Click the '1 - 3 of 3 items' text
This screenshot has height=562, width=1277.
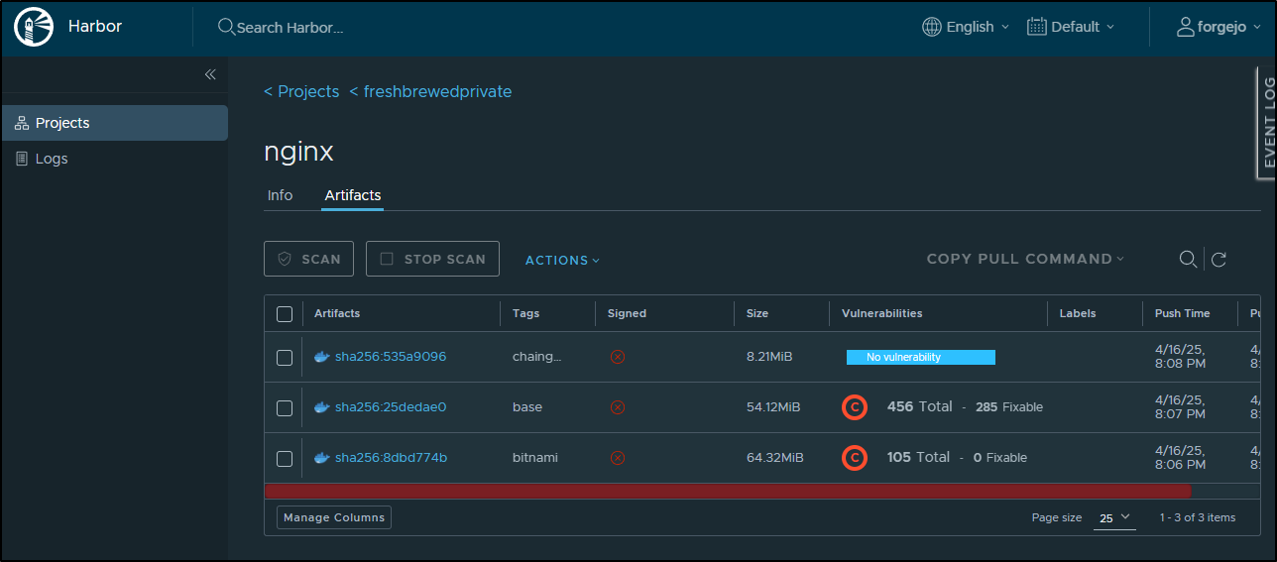(1198, 517)
